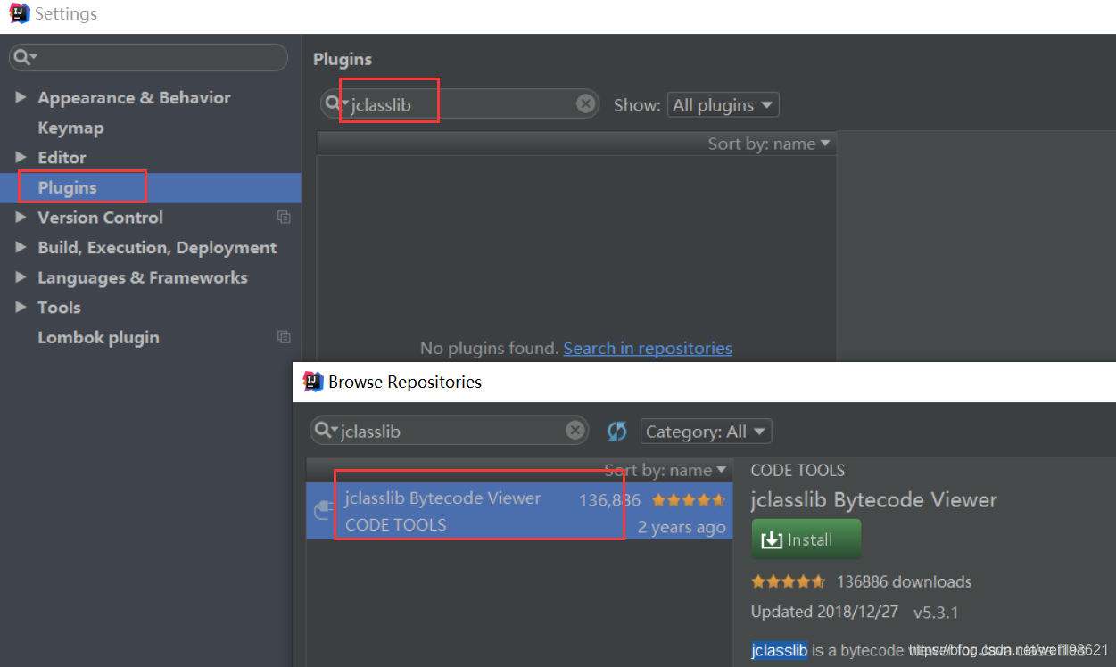Click the Lombok plugin project-level copy icon
Image resolution: width=1116 pixels, height=667 pixels.
[284, 337]
